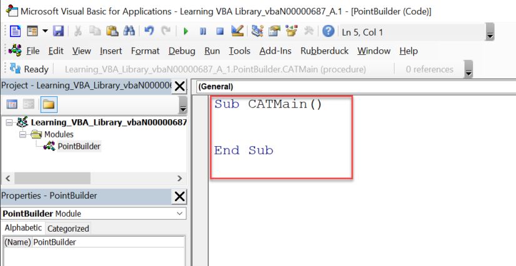Click View Object icon in Project panel
This screenshot has width=516, height=266.
[x=29, y=104]
